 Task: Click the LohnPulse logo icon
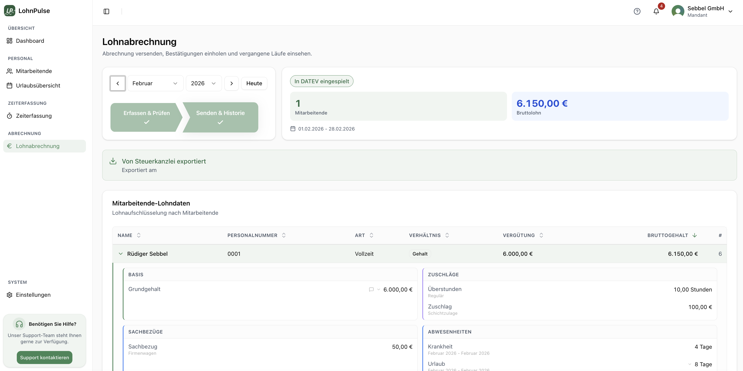point(10,11)
